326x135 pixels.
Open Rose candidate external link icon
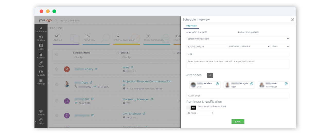(91, 83)
